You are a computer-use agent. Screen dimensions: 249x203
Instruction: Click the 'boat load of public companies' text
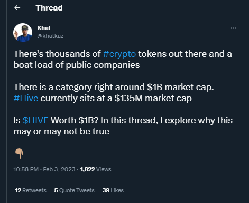point(77,65)
